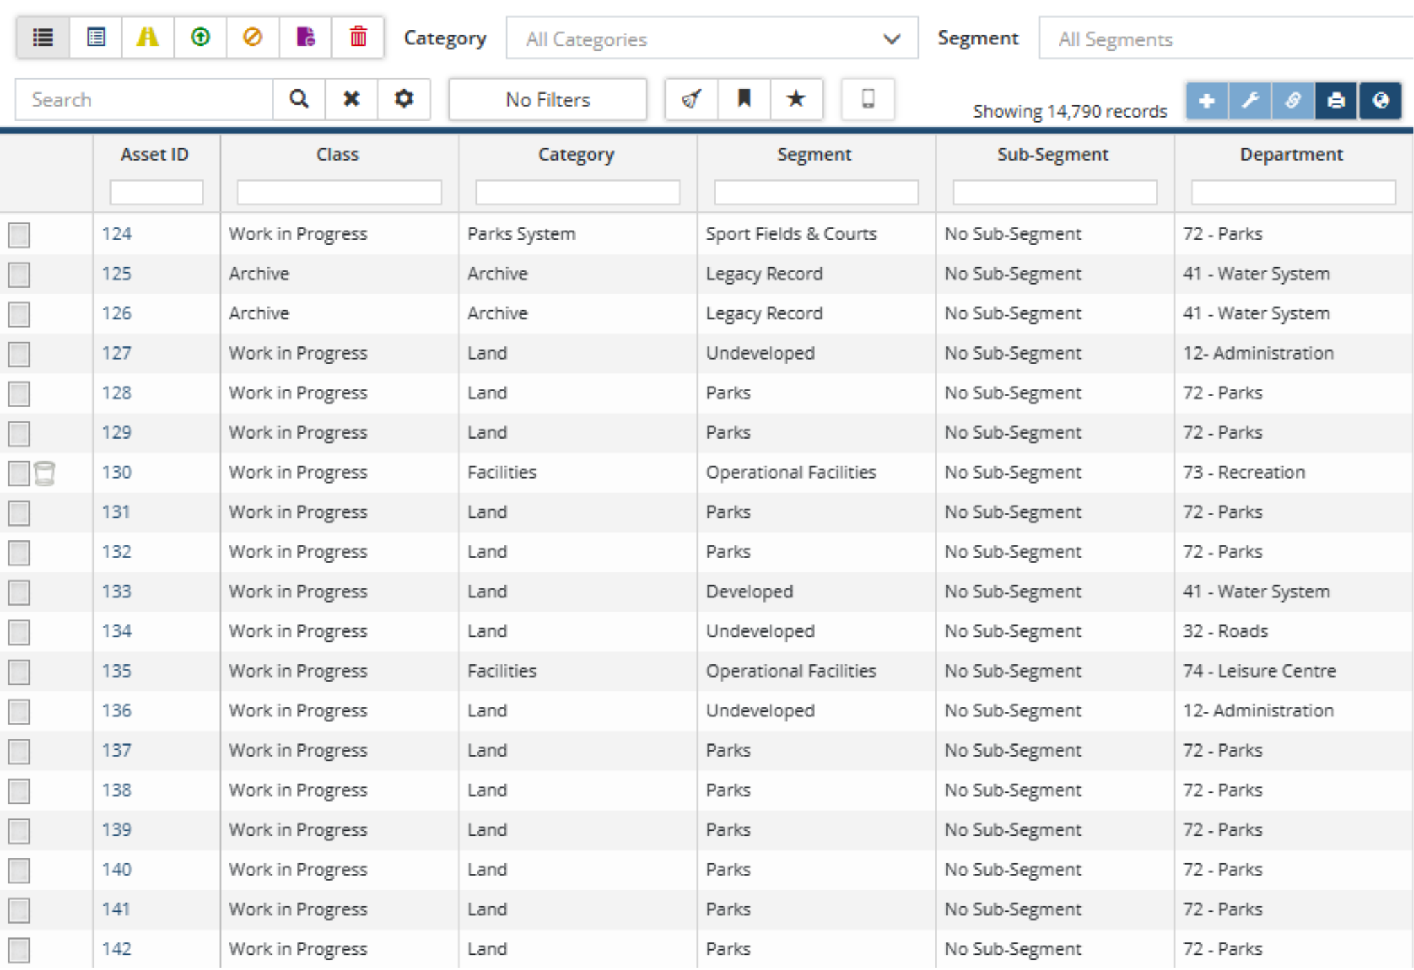Sort by the Segment column header
This screenshot has width=1414, height=970.
coord(814,155)
